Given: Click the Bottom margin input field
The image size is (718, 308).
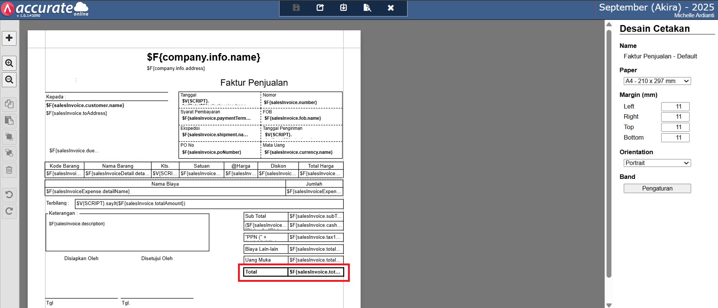Looking at the screenshot, I should click(x=675, y=138).
